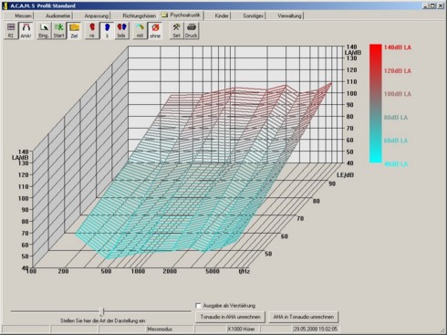The width and height of the screenshot is (447, 335).
Task: Toggle the 'mit' mode icon
Action: [x=140, y=30]
